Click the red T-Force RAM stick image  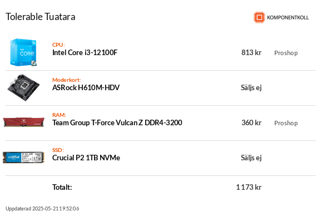pos(24,122)
